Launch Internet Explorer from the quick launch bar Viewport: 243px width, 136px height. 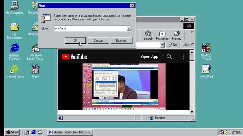point(33,132)
